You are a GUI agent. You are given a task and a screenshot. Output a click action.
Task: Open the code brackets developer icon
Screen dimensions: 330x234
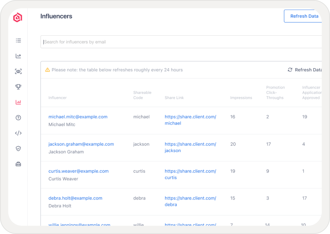click(18, 133)
